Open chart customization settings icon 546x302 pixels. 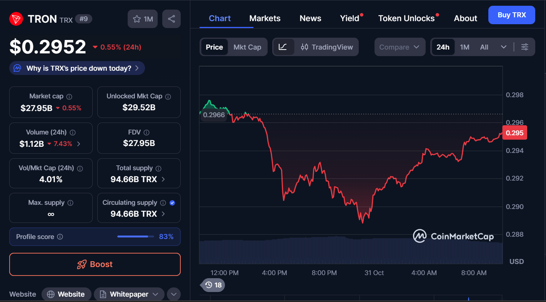point(525,47)
